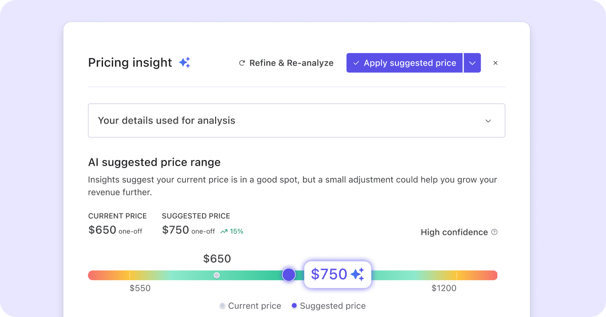Click the $750 suggested price tooltip
Screen dimensions: 606x317
(x=338, y=275)
